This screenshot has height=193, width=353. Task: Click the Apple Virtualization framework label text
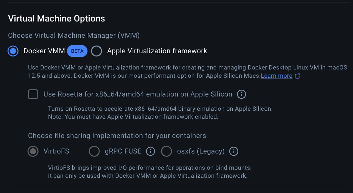(x=157, y=51)
